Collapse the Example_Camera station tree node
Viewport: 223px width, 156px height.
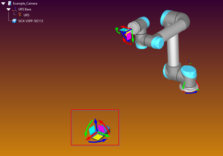click(3, 3)
